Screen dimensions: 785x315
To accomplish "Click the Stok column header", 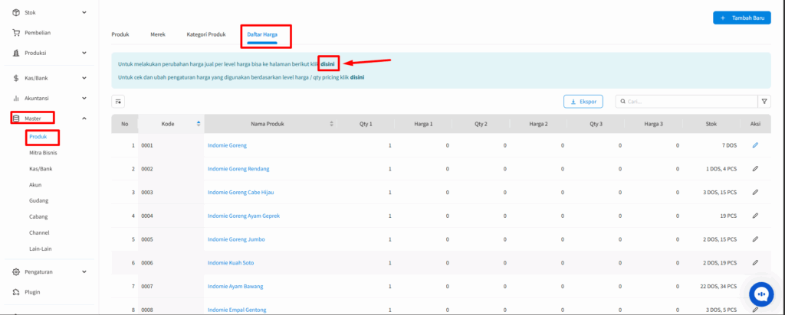I will click(711, 124).
